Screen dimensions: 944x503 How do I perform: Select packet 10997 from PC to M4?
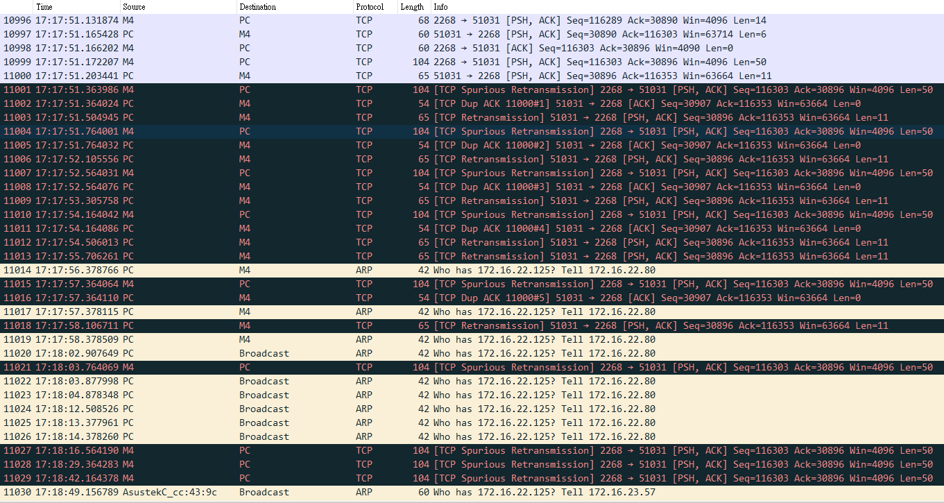(x=472, y=35)
